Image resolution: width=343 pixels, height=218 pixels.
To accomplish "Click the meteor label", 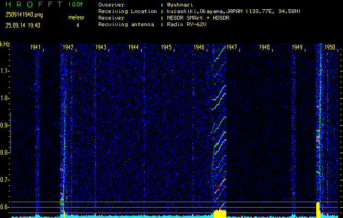I will click(x=76, y=17).
